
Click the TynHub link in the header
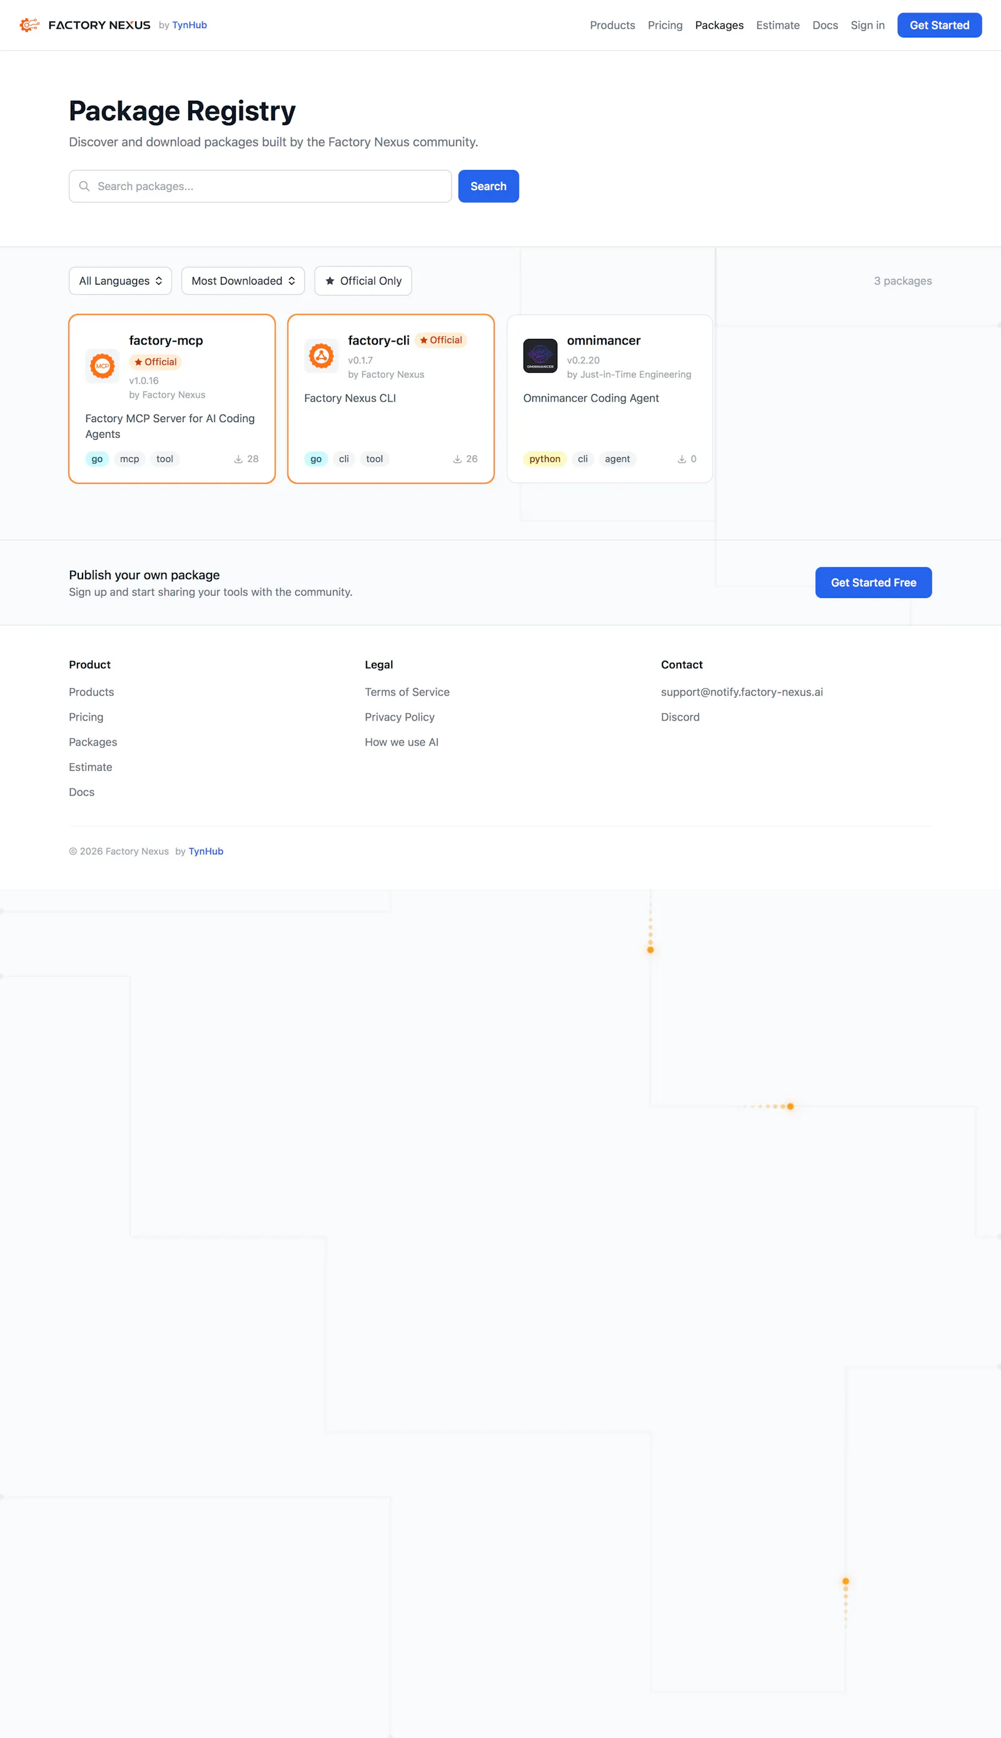click(189, 26)
